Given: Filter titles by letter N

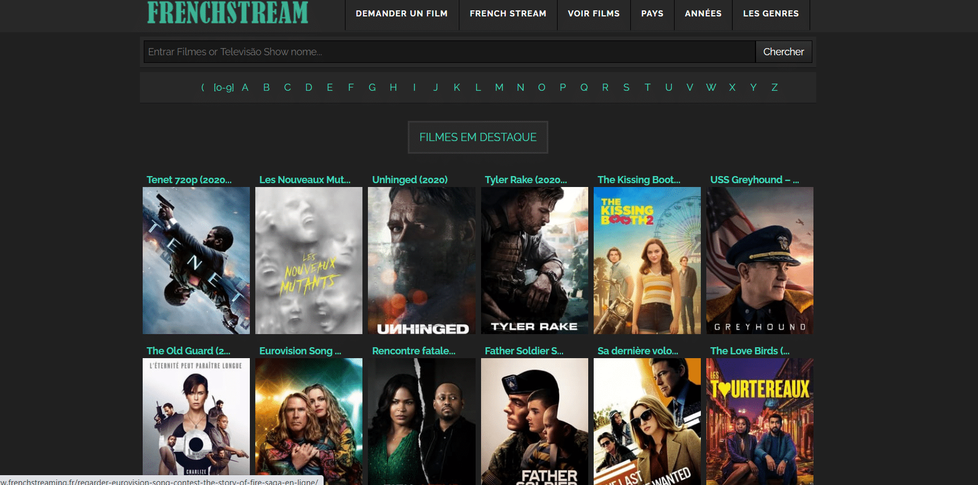Looking at the screenshot, I should tap(520, 87).
